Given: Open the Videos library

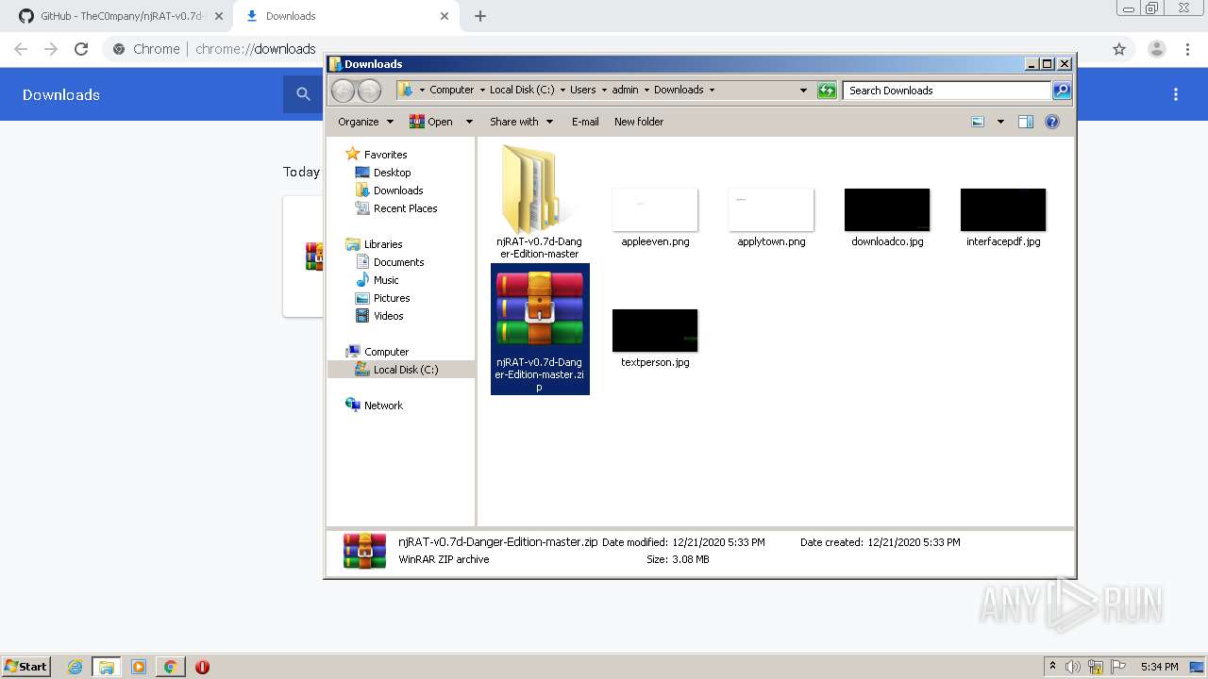Looking at the screenshot, I should pyautogui.click(x=379, y=316).
